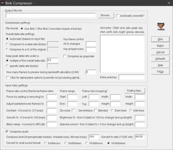
Task: Click the % of the original input field
Action: [53, 49]
